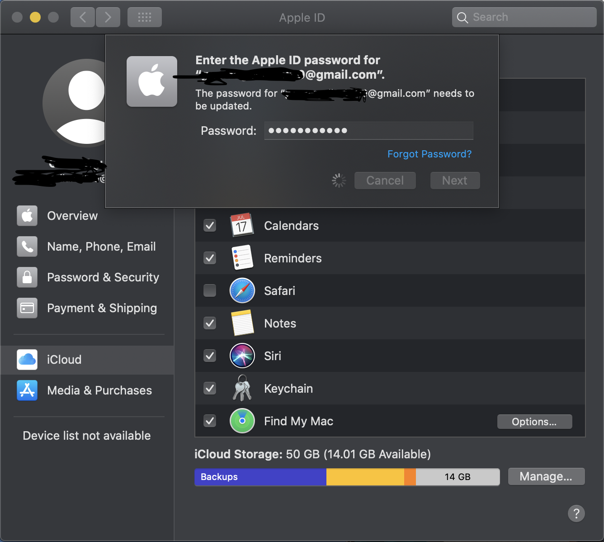Click the Safari compass icon
Viewport: 604px width, 542px height.
tap(242, 290)
